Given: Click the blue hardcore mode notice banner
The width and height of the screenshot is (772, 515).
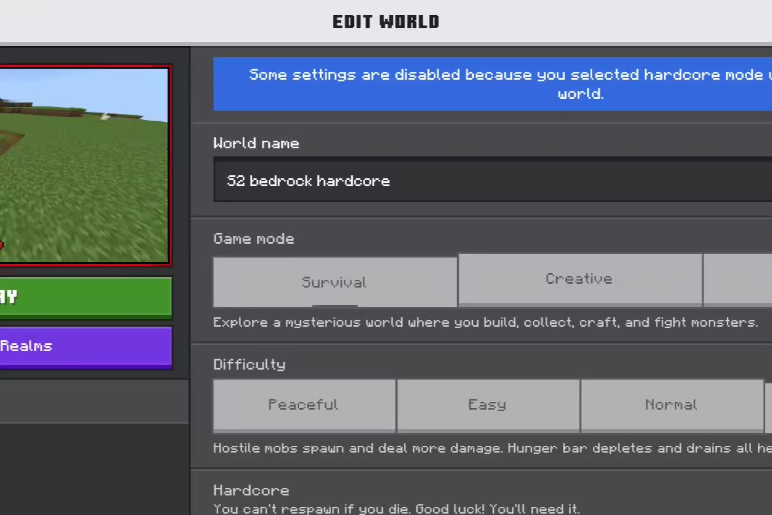Looking at the screenshot, I should coord(493,84).
